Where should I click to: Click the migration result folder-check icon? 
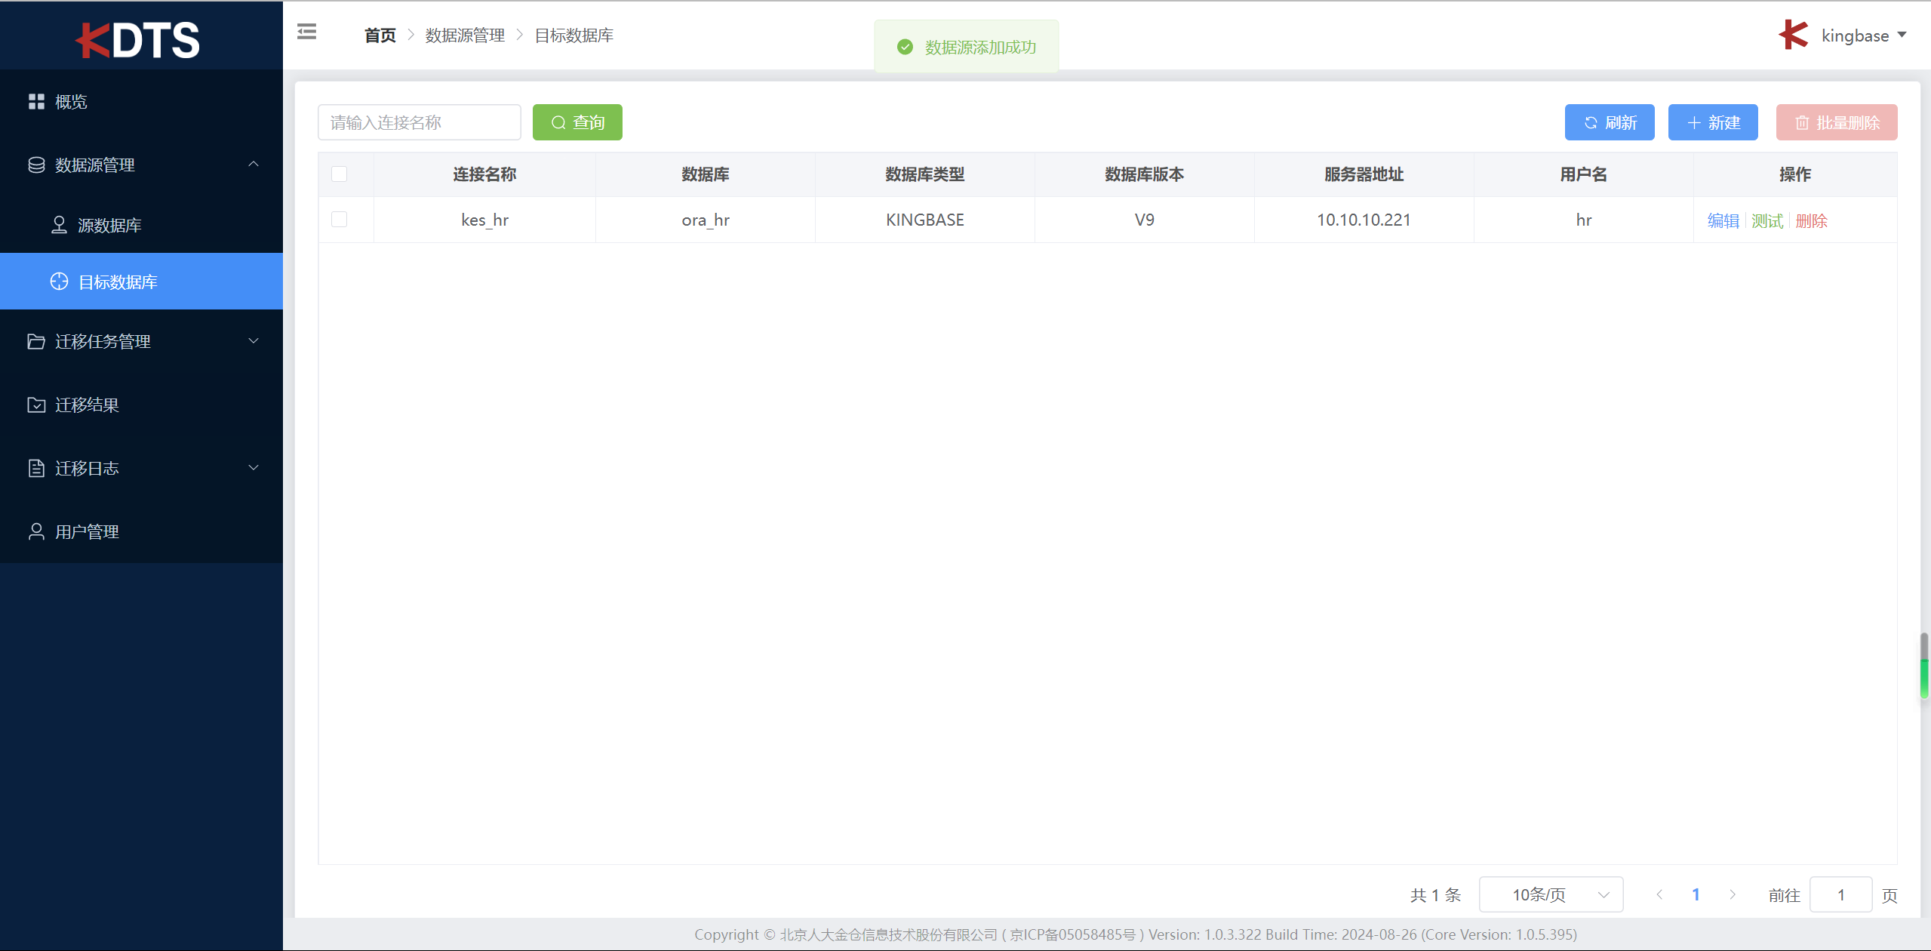36,405
